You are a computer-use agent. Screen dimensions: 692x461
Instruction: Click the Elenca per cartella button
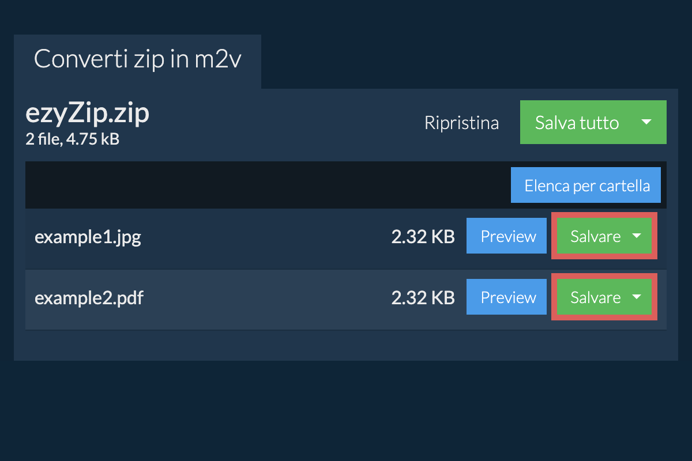point(586,186)
